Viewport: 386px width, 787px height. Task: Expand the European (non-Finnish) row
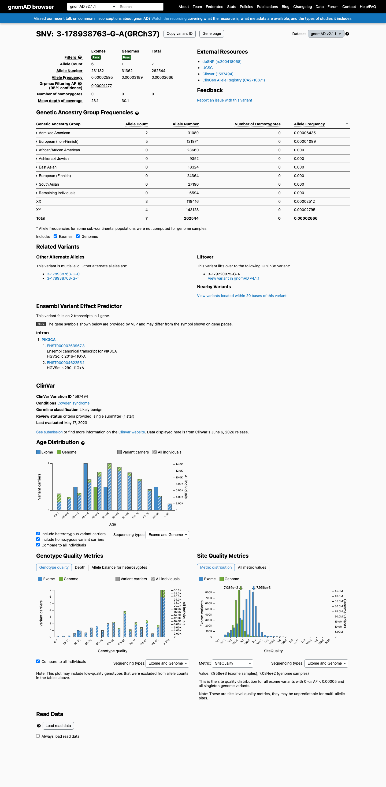[x=57, y=141]
